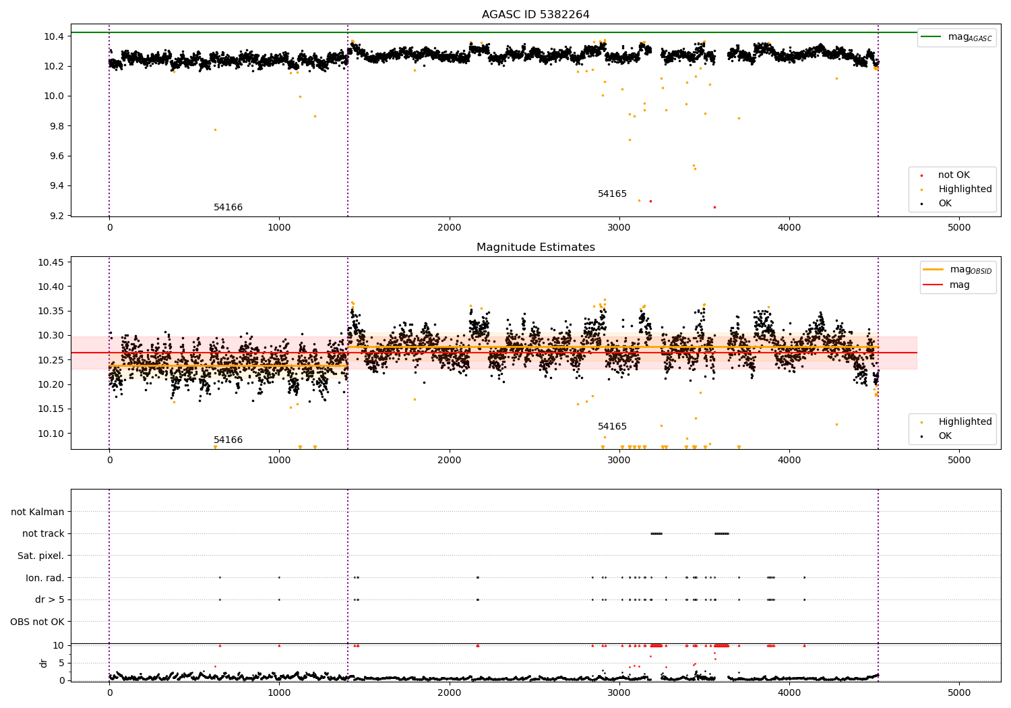Viewport: 1011px width, 708px height.
Task: Click the '54166' label in the top plot
Action: pyautogui.click(x=228, y=208)
